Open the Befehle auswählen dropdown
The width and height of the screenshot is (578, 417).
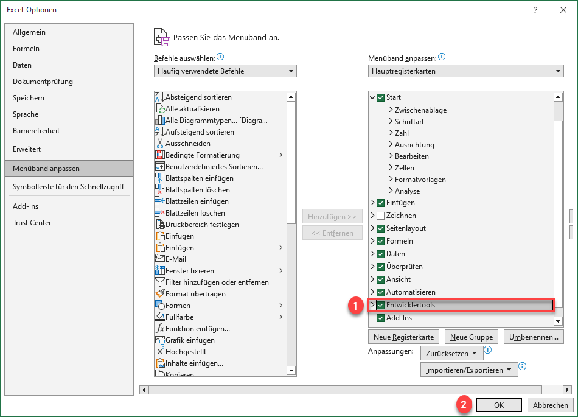tap(225, 71)
